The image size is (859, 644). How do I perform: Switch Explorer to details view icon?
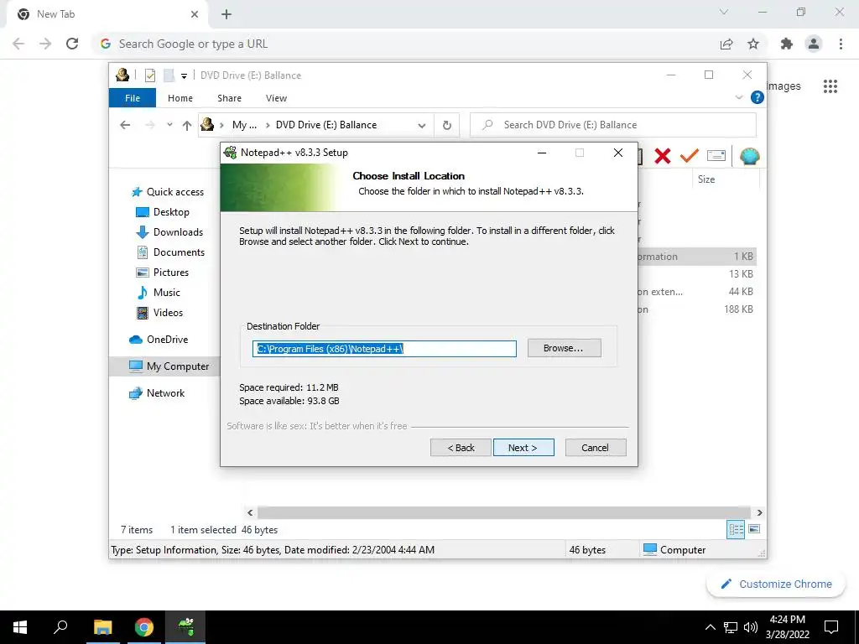736,529
